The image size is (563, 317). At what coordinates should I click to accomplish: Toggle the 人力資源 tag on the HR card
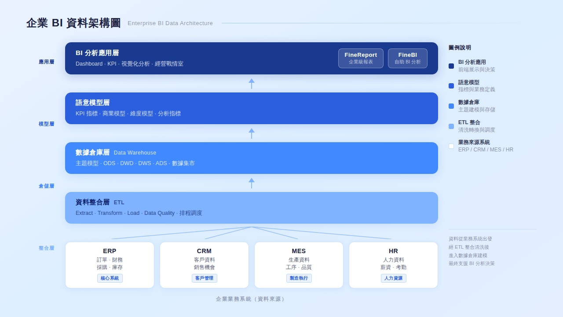click(393, 278)
